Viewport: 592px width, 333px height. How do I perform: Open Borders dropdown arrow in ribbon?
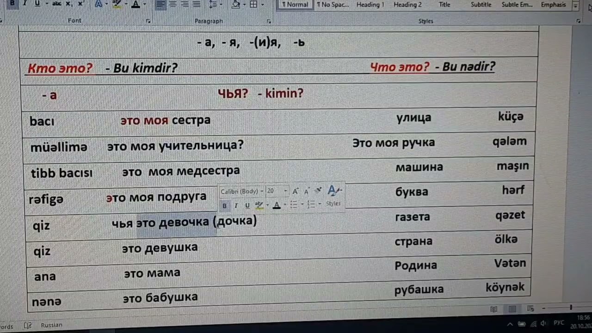point(262,4)
